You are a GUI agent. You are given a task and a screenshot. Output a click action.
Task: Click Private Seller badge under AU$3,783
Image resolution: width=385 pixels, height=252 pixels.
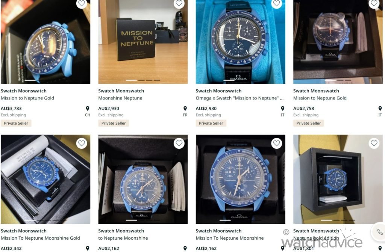[x=16, y=123]
